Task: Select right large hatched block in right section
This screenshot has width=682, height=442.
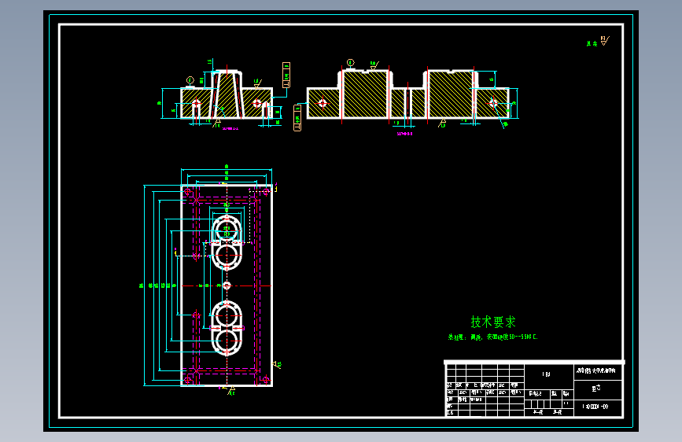Action: [x=451, y=94]
